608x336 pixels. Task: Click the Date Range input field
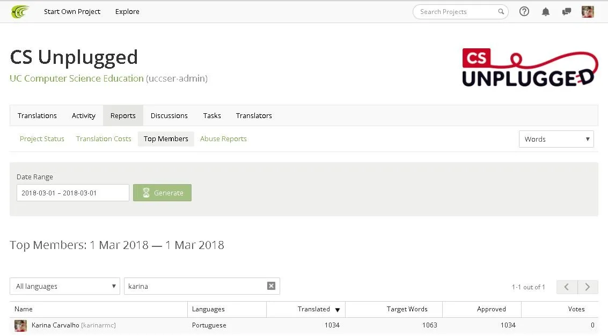(73, 193)
